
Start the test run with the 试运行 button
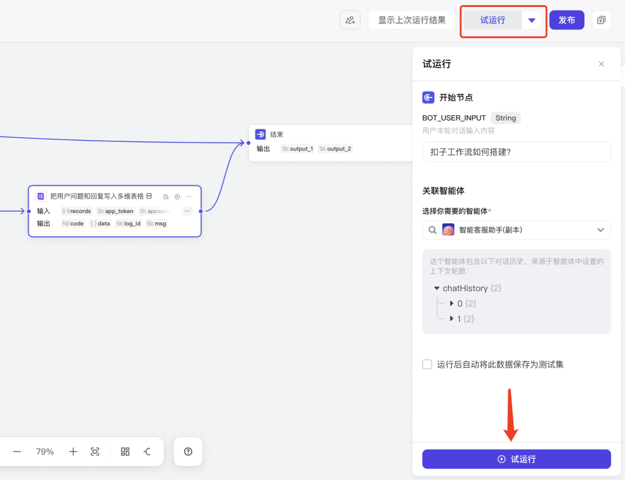pyautogui.click(x=516, y=459)
